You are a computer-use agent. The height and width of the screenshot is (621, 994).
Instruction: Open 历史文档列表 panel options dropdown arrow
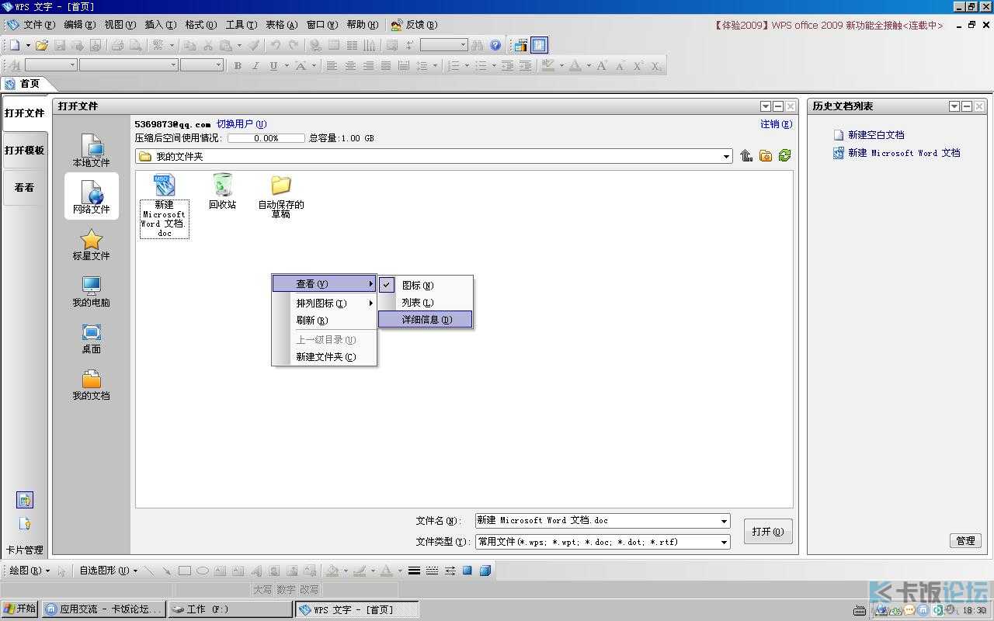pos(954,106)
